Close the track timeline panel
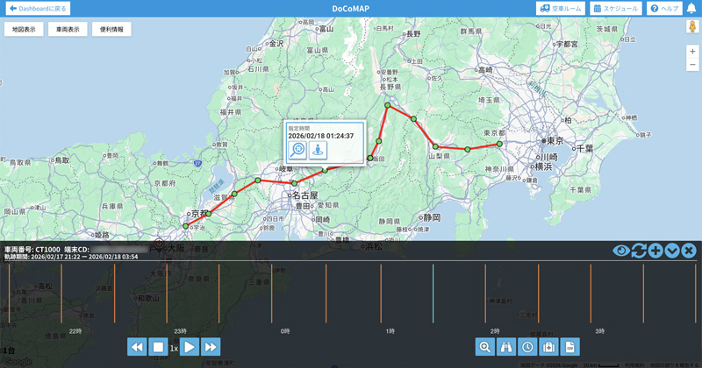Viewport: 702px width, 368px height. (689, 251)
